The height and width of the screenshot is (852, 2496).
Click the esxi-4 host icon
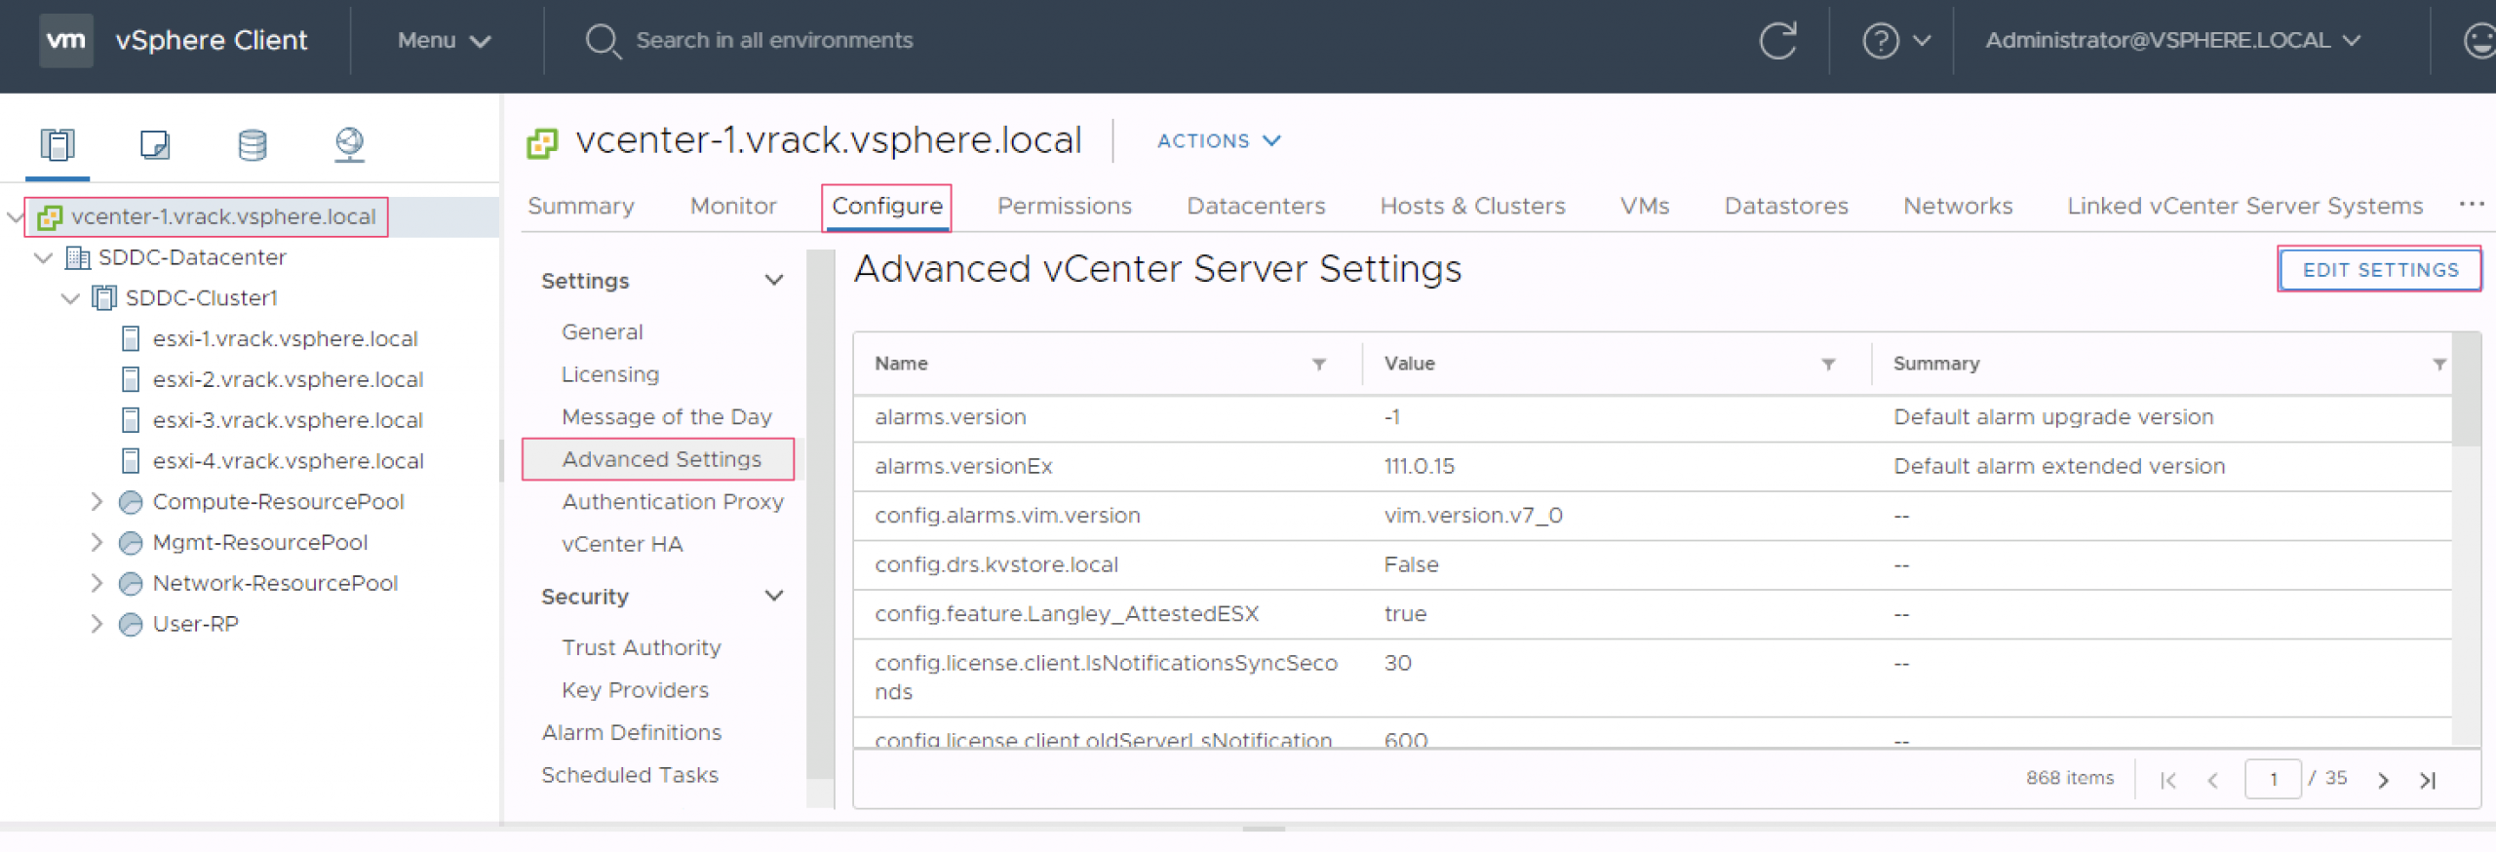(131, 460)
